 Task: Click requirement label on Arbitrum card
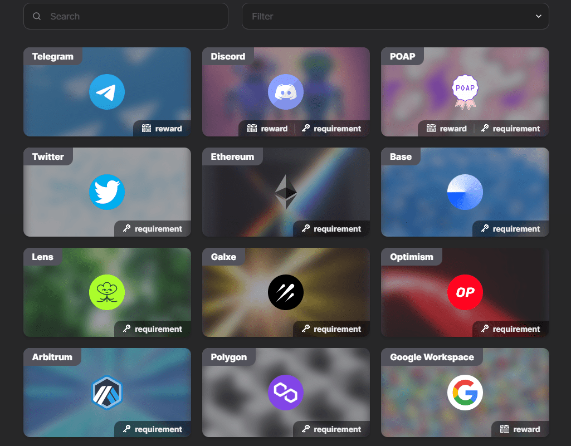coord(158,429)
